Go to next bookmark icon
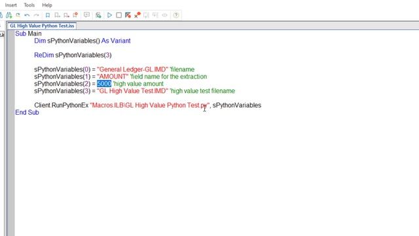This screenshot has width=419, height=236. 57,15
